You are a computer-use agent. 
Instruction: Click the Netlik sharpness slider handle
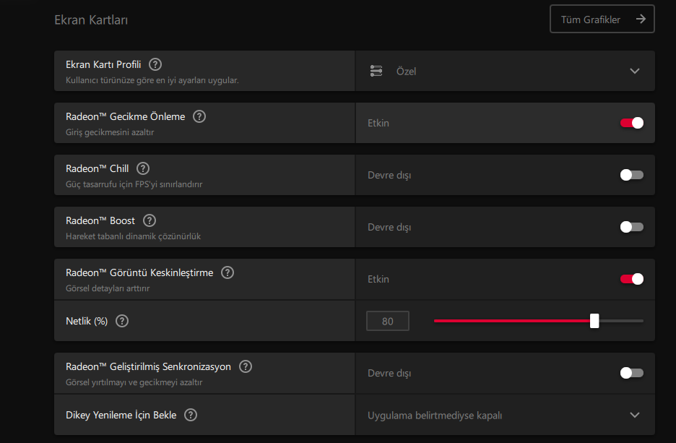(594, 321)
